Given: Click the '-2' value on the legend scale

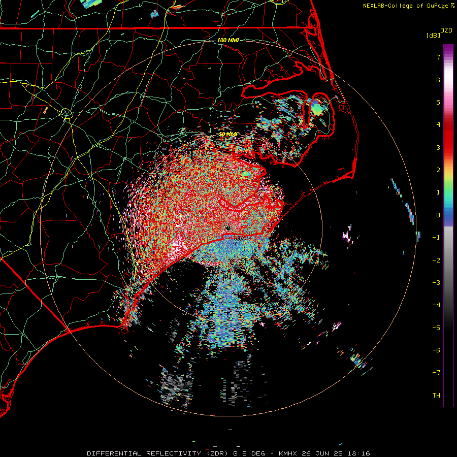Looking at the screenshot, I should (x=436, y=260).
